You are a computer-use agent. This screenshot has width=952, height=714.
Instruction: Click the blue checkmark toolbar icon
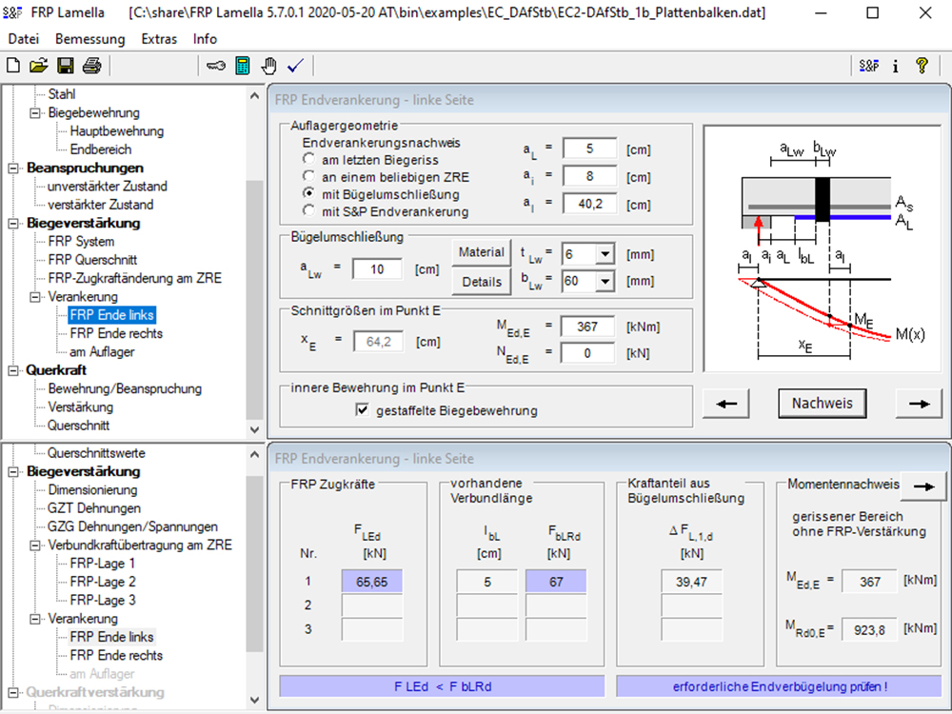[x=296, y=65]
